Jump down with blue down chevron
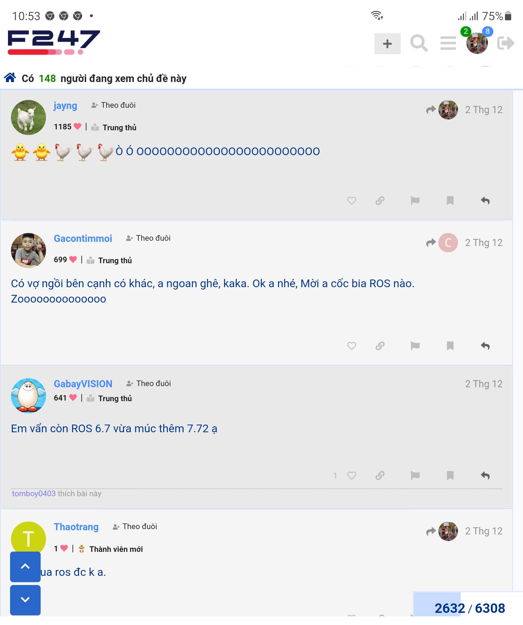Viewport: 523px width, 625px height. tap(25, 600)
